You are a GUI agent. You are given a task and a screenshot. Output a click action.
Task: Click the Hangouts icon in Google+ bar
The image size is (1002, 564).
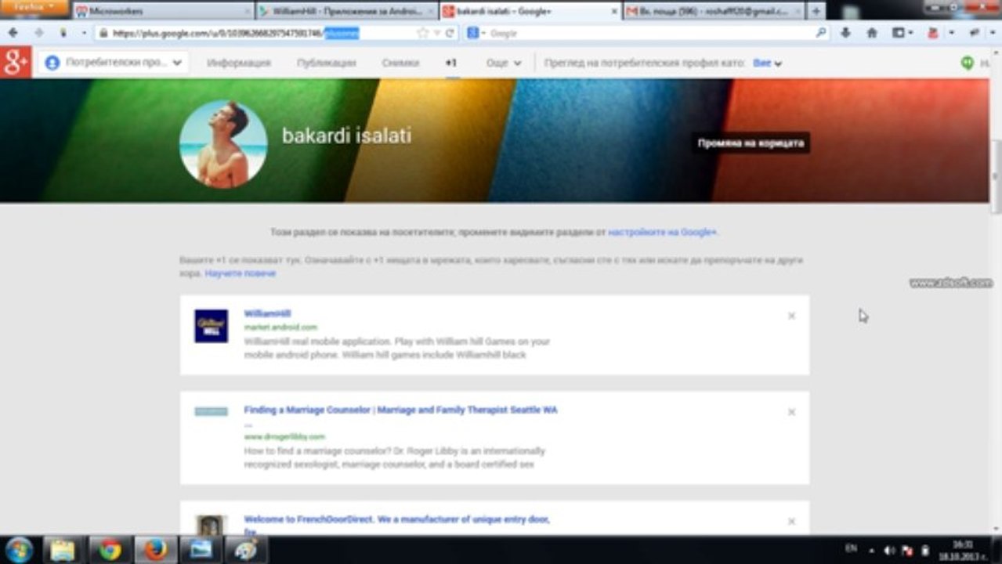coord(968,63)
